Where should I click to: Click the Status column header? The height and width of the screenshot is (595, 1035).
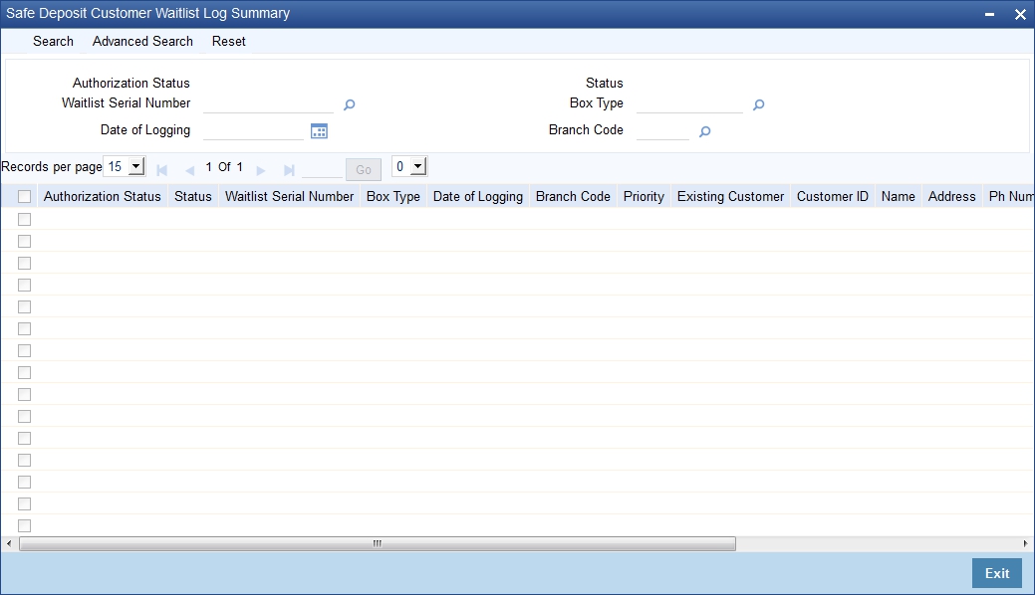tap(192, 197)
